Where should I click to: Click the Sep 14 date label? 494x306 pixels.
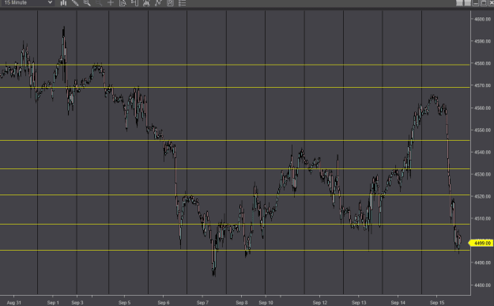pos(398,303)
